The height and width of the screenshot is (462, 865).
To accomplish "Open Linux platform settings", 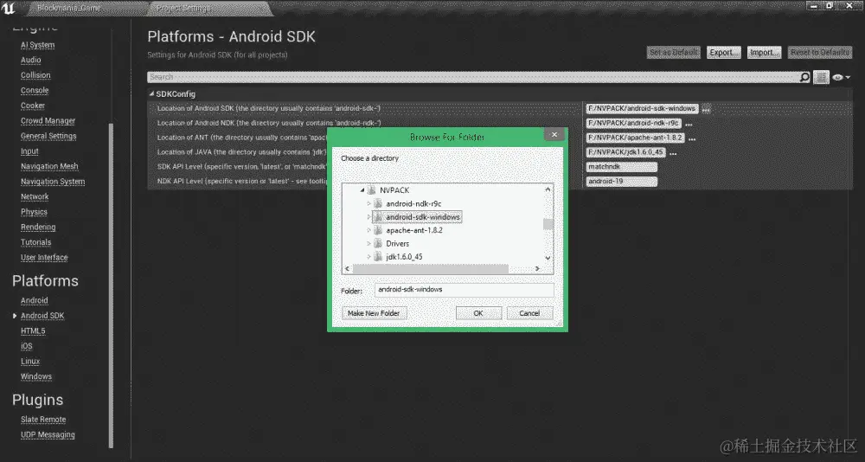I will [x=30, y=362].
